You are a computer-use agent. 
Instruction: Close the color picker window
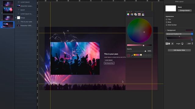click(x=127, y=12)
